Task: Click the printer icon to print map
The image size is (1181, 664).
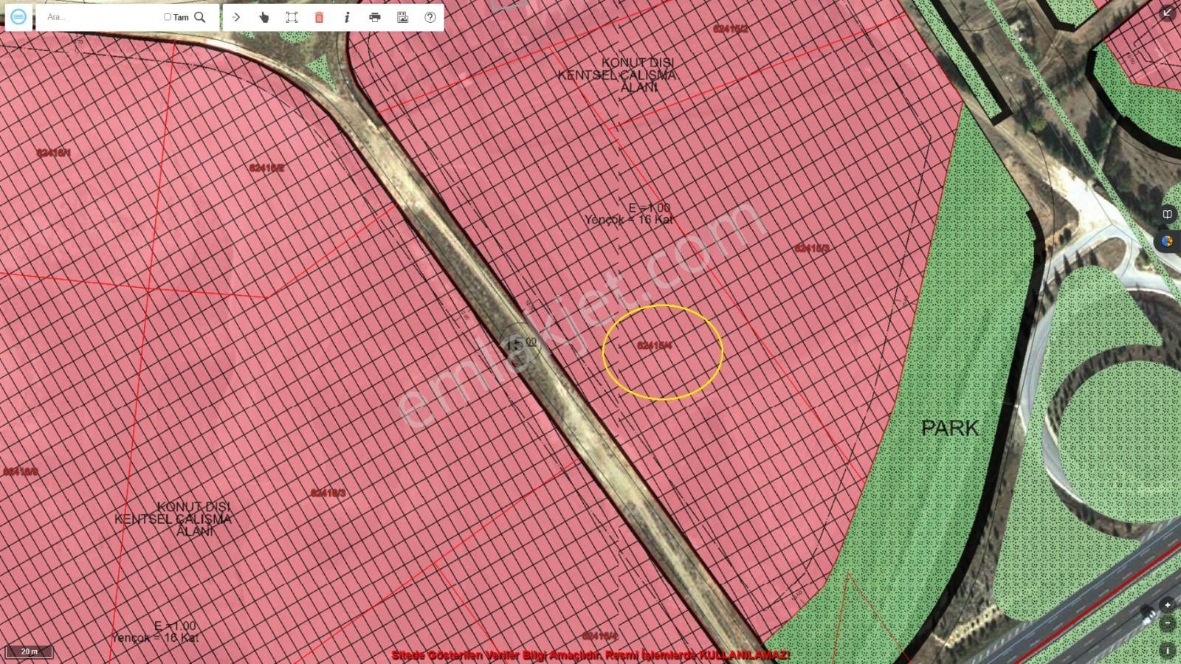Action: [x=375, y=17]
